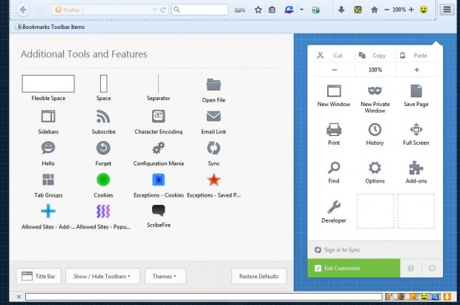Click Paste in the menu panel
This screenshot has height=305, width=460.
(416, 55)
